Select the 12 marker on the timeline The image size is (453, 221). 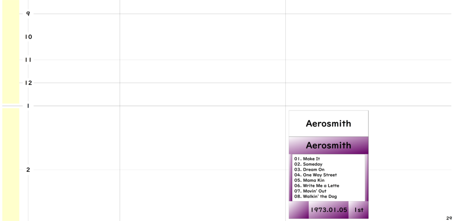[28, 83]
